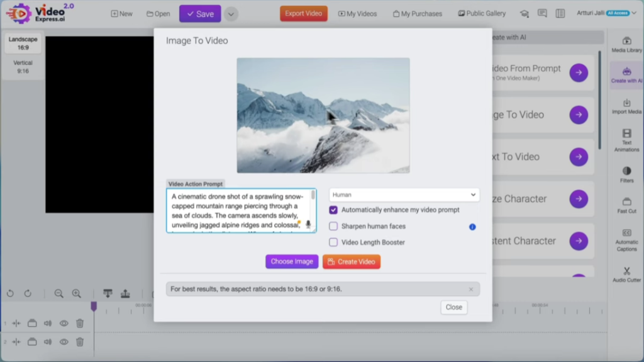Zoom in the timeline
644x362 pixels.
point(76,293)
